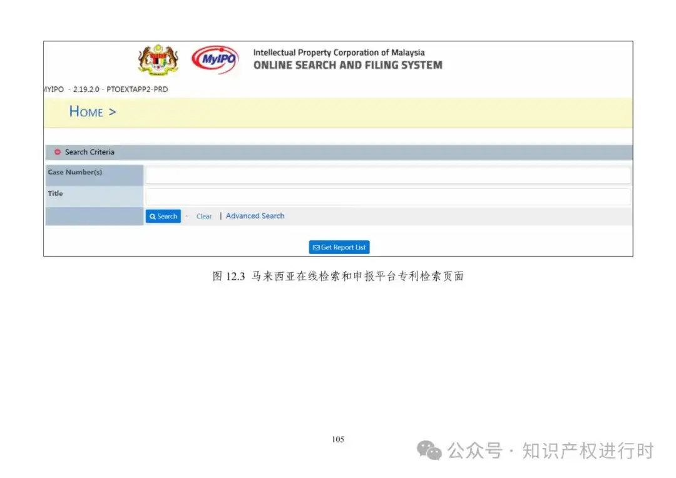Screen dimensions: 676x478
Task: Click the Home breadcrumb link
Action: point(86,111)
